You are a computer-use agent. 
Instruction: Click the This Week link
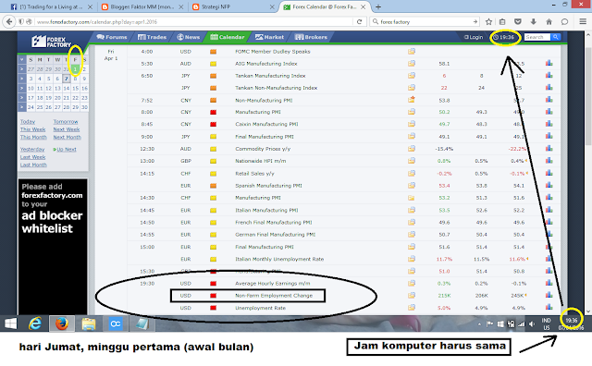click(33, 129)
